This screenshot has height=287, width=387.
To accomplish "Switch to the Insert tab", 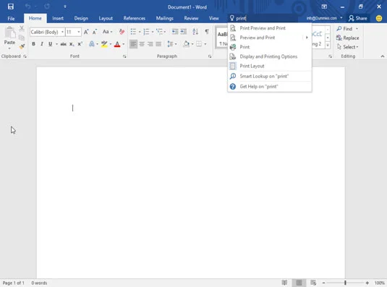I will pos(58,19).
